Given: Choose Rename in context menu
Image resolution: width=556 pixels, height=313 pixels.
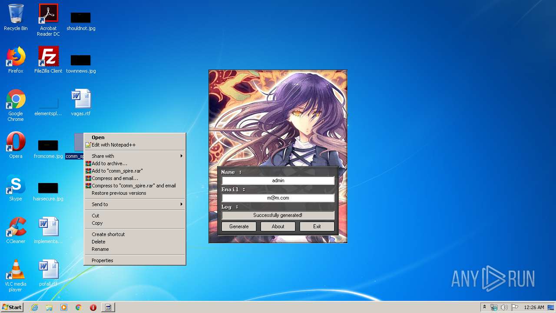Looking at the screenshot, I should tap(135, 249).
